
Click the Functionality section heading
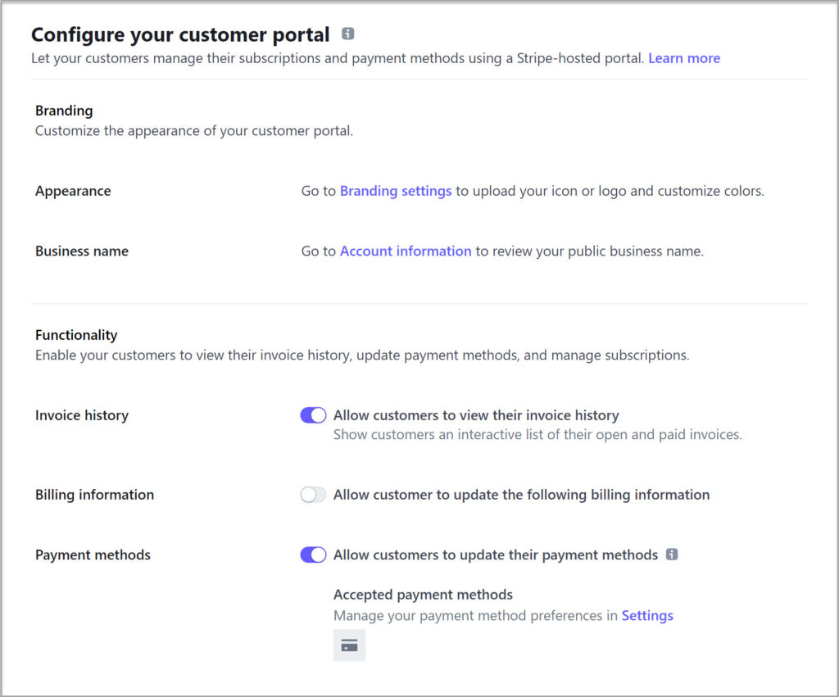[x=76, y=335]
